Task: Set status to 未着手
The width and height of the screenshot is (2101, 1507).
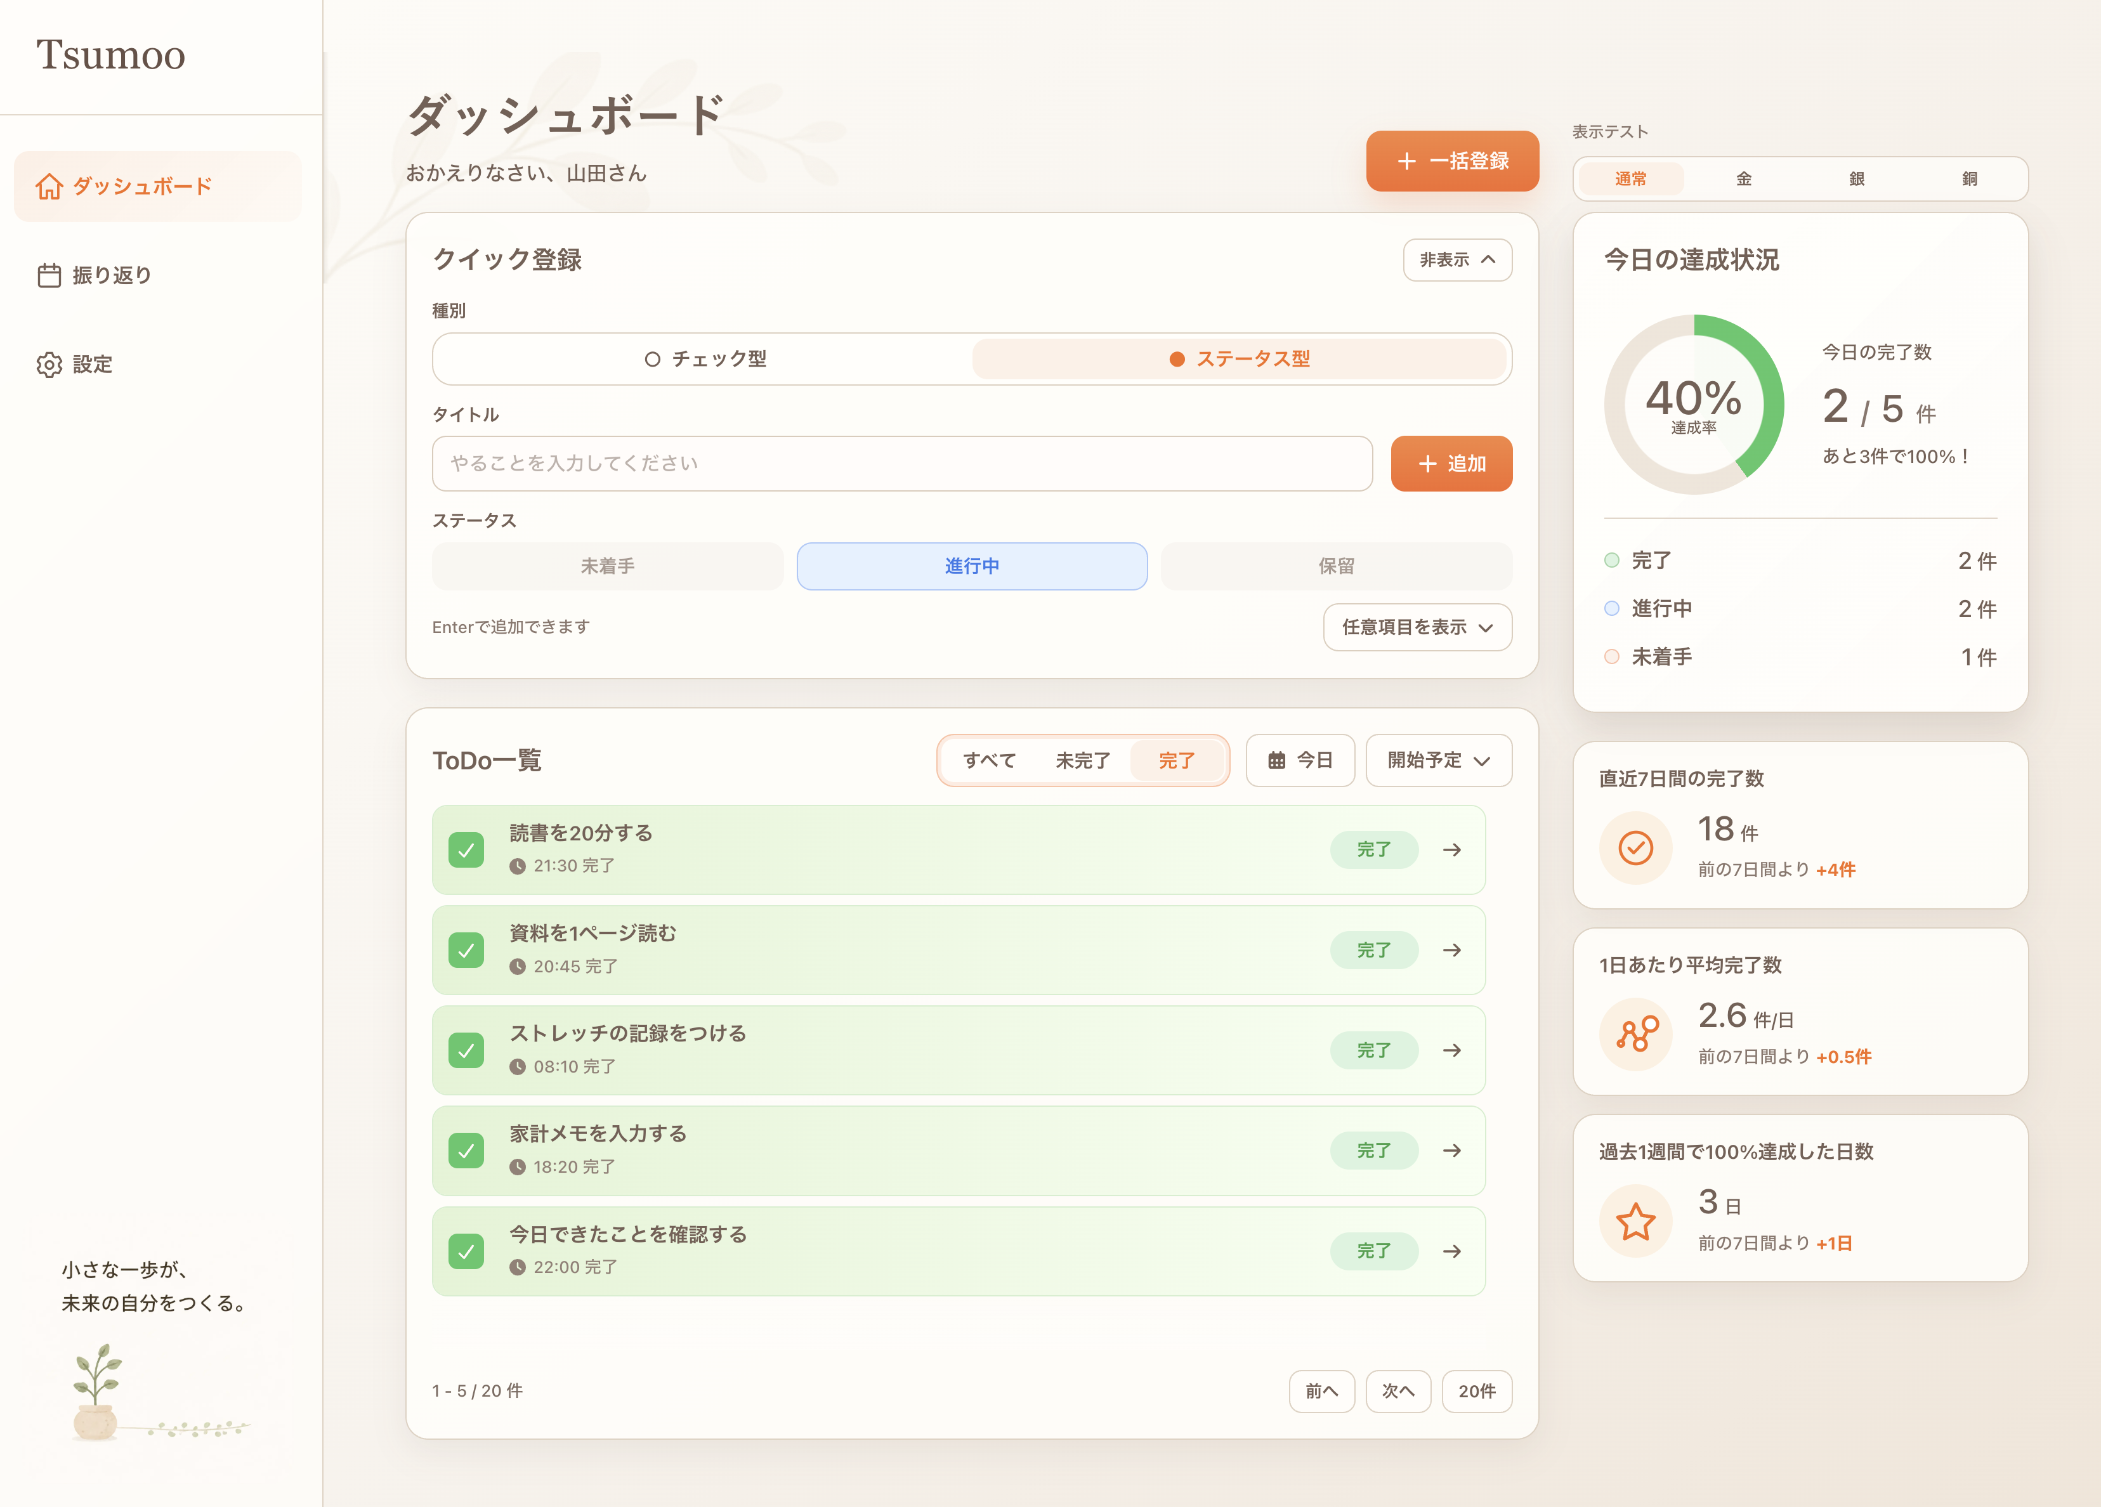Action: point(608,566)
